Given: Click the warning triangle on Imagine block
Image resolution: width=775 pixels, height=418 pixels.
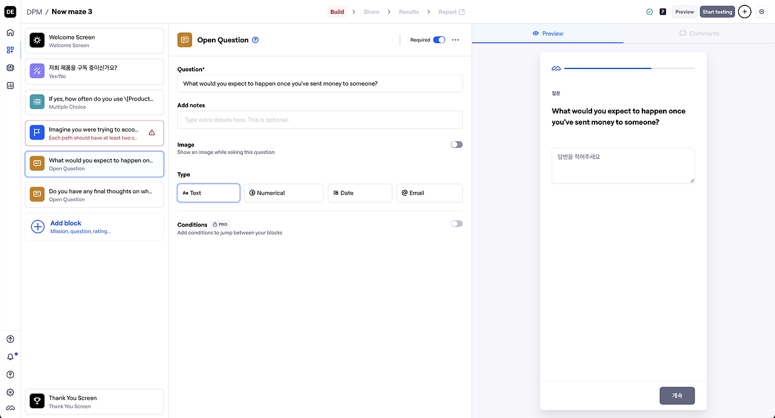Looking at the screenshot, I should coord(151,132).
